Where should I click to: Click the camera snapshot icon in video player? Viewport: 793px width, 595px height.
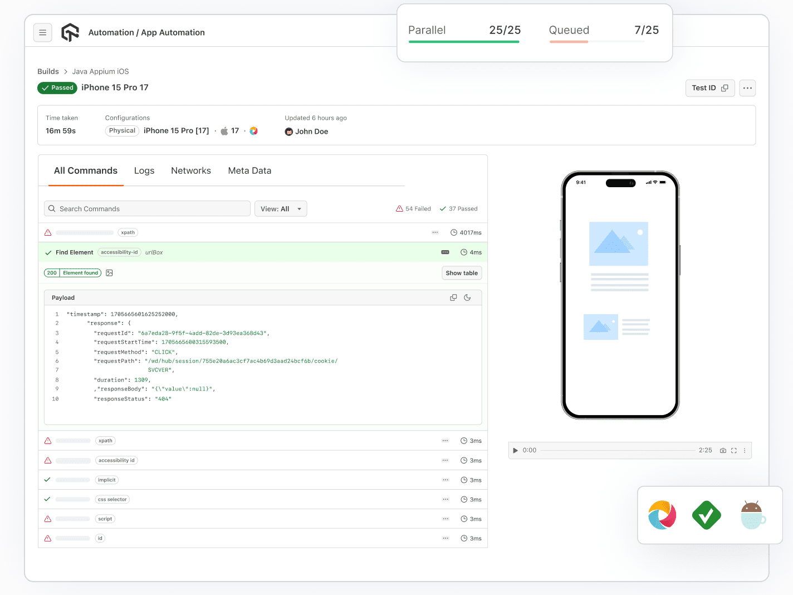[723, 450]
